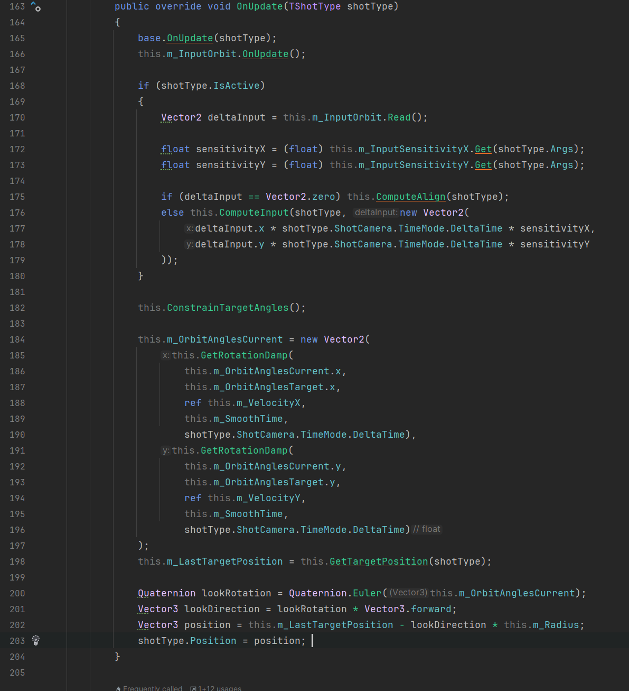Click ShotCamera on line 178
The height and width of the screenshot is (691, 629).
coord(363,244)
